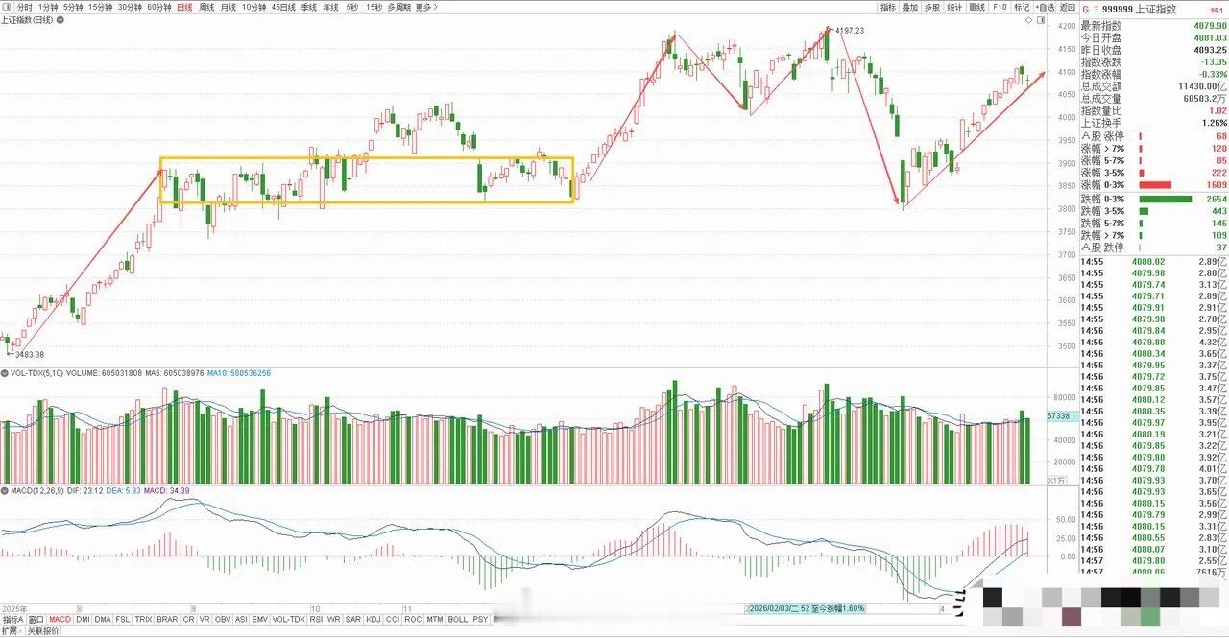Select the 60分钟 period
1229x638 pixels.
pos(159,7)
